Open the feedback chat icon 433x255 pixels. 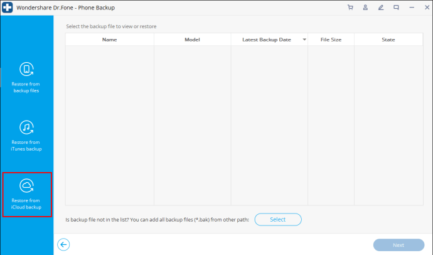tap(396, 8)
